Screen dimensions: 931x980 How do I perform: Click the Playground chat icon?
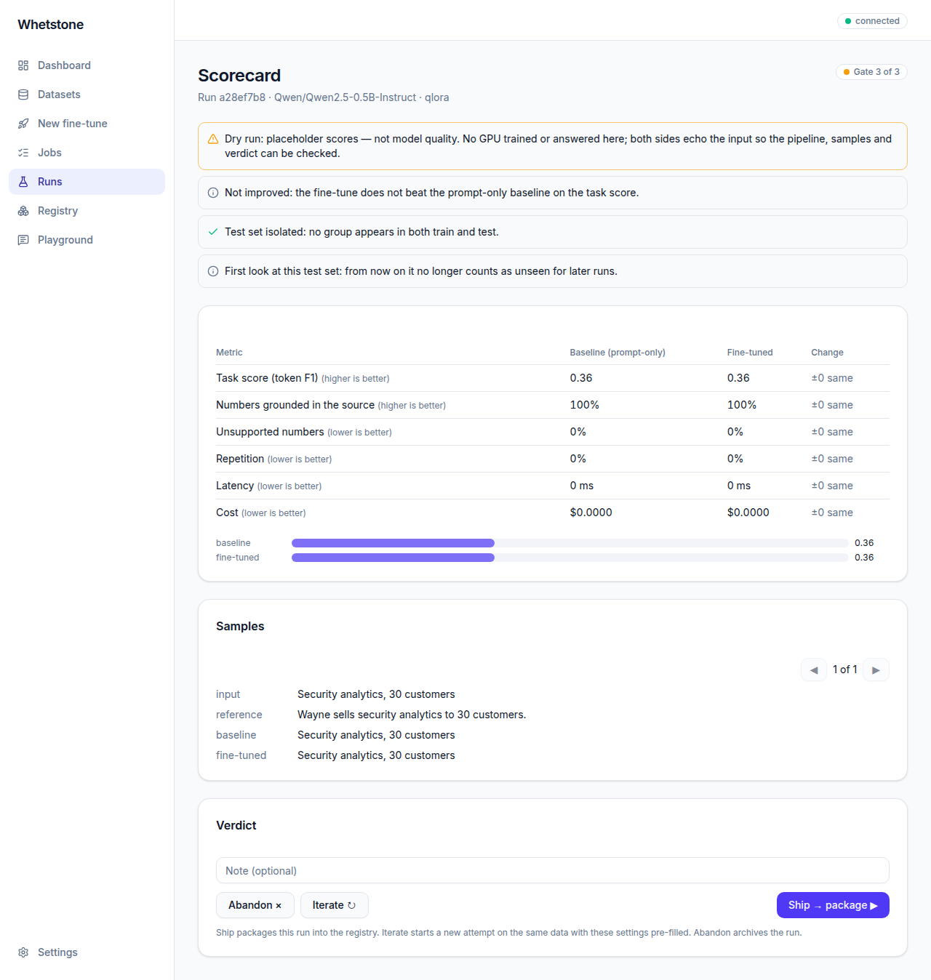pyautogui.click(x=23, y=240)
